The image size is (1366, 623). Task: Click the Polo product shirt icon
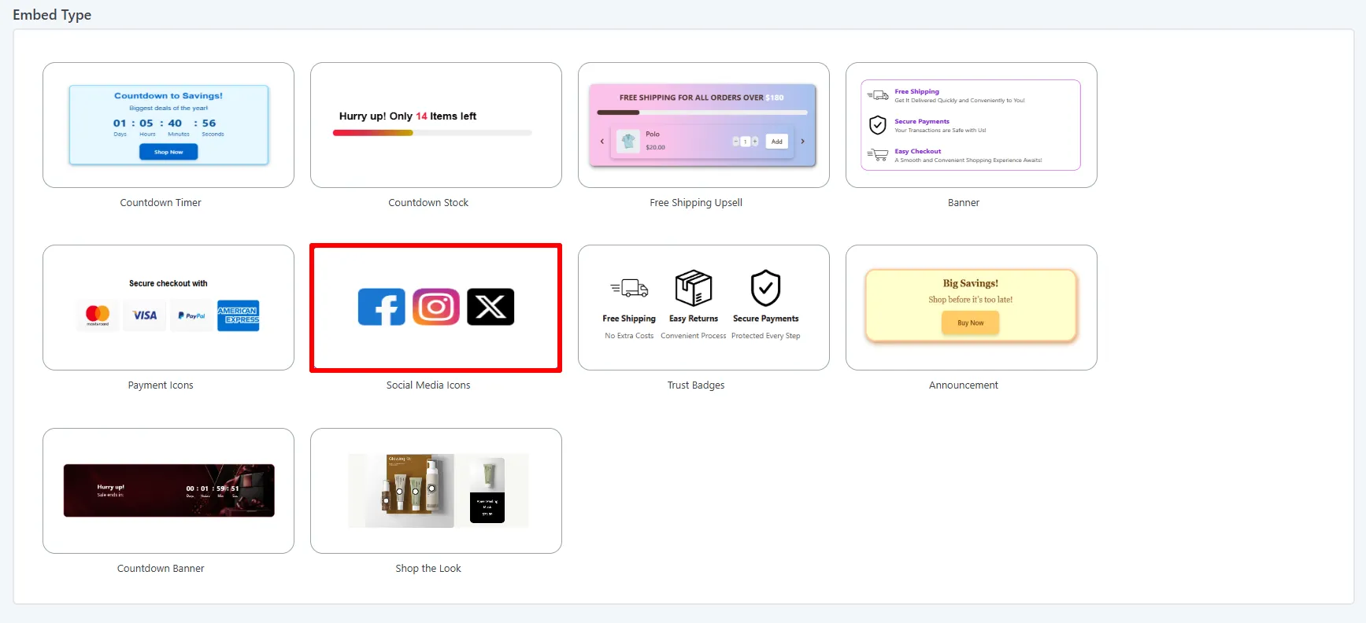point(628,141)
